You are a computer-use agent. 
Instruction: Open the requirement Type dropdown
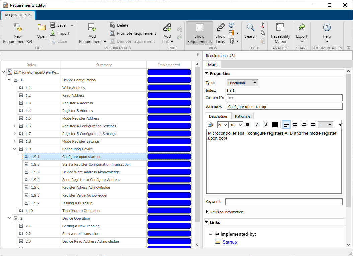pos(242,83)
